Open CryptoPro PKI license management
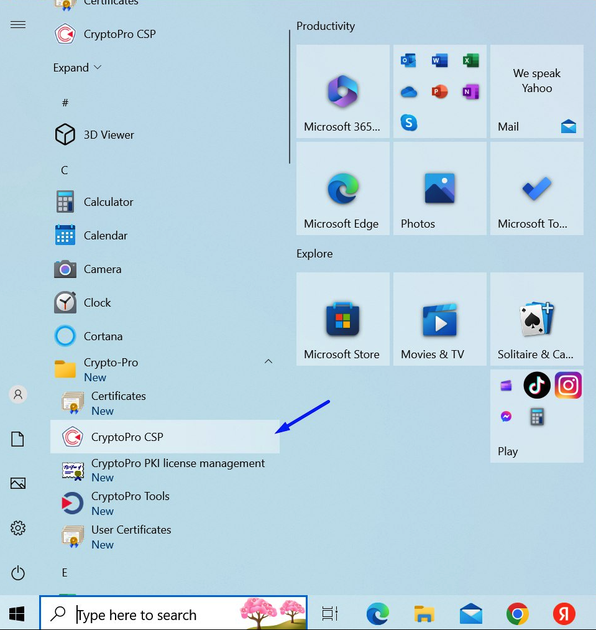Viewport: 596px width, 630px height. point(165,470)
